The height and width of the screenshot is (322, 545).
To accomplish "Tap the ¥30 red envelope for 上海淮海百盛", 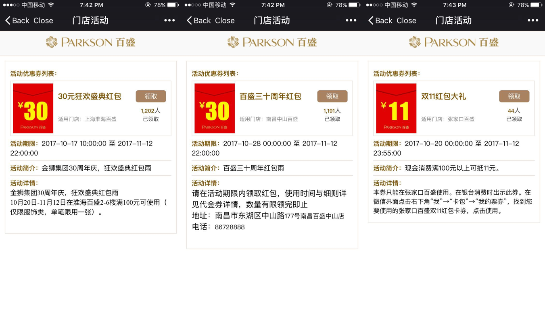I will coord(33,108).
